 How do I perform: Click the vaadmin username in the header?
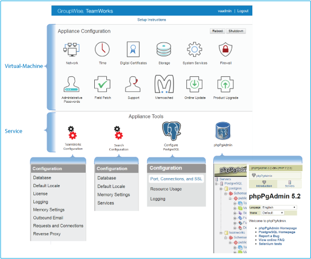[x=225, y=11]
